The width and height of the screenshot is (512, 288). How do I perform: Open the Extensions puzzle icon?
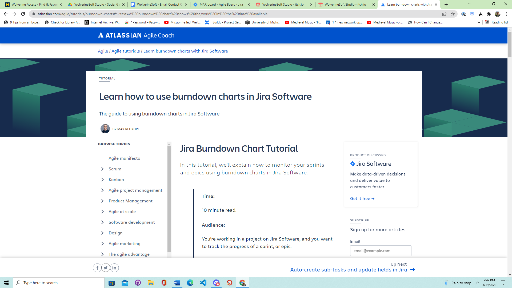[x=489, y=14]
